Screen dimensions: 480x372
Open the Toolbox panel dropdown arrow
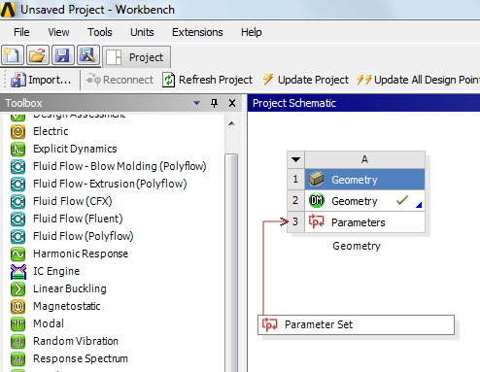tap(196, 103)
